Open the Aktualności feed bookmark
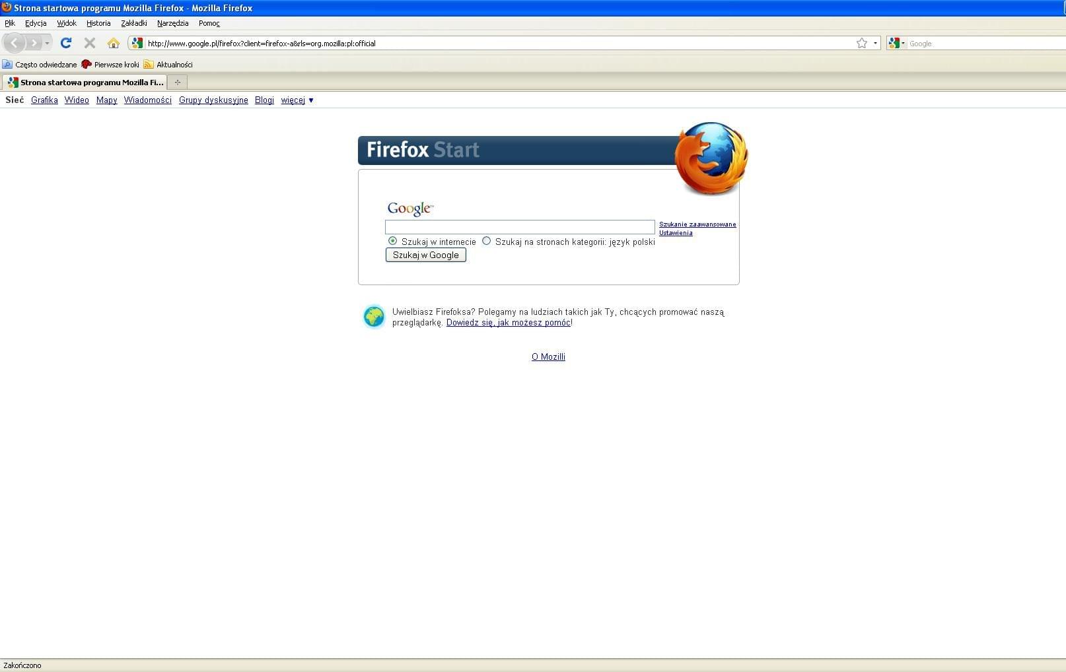The image size is (1066, 672). coord(168,65)
